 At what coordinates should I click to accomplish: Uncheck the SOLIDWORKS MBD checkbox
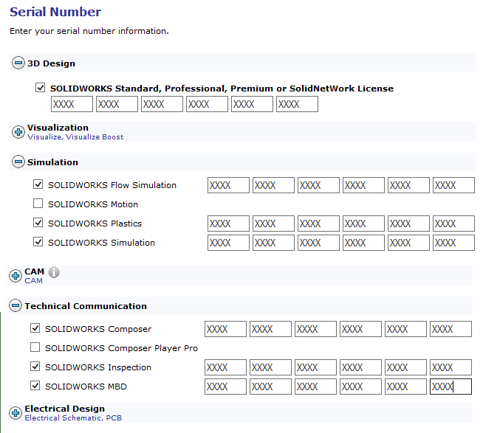[35, 387]
